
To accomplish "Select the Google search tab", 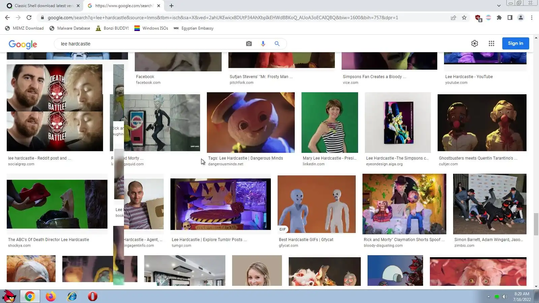I will click(124, 6).
